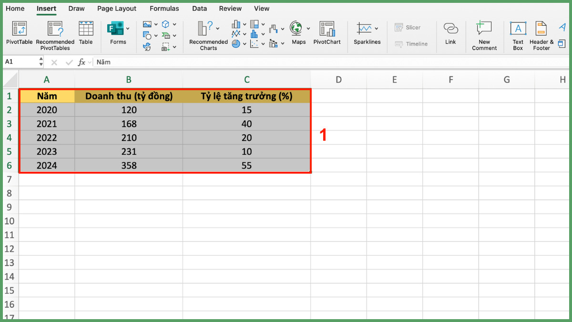Viewport: 572px width, 322px height.
Task: Click the Name Box showing A1
Action: [x=21, y=62]
